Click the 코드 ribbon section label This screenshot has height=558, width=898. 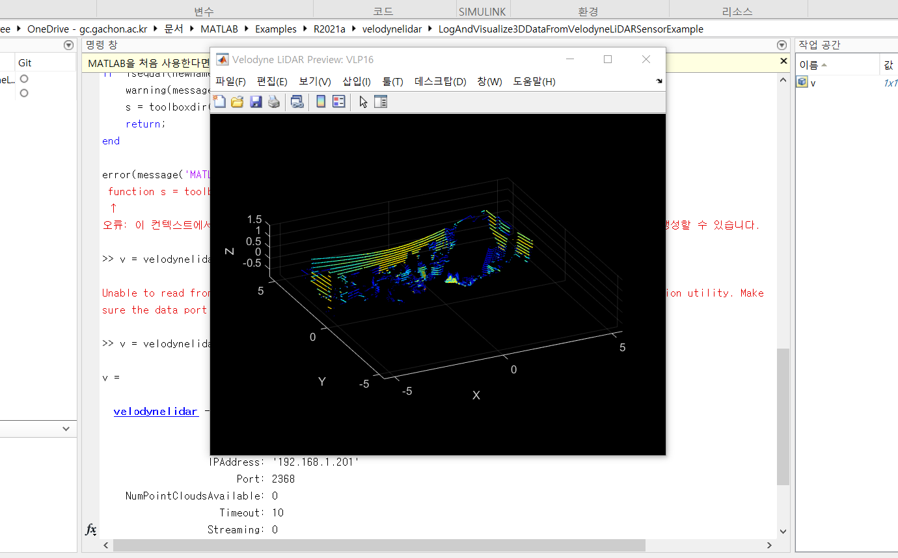coord(383,11)
